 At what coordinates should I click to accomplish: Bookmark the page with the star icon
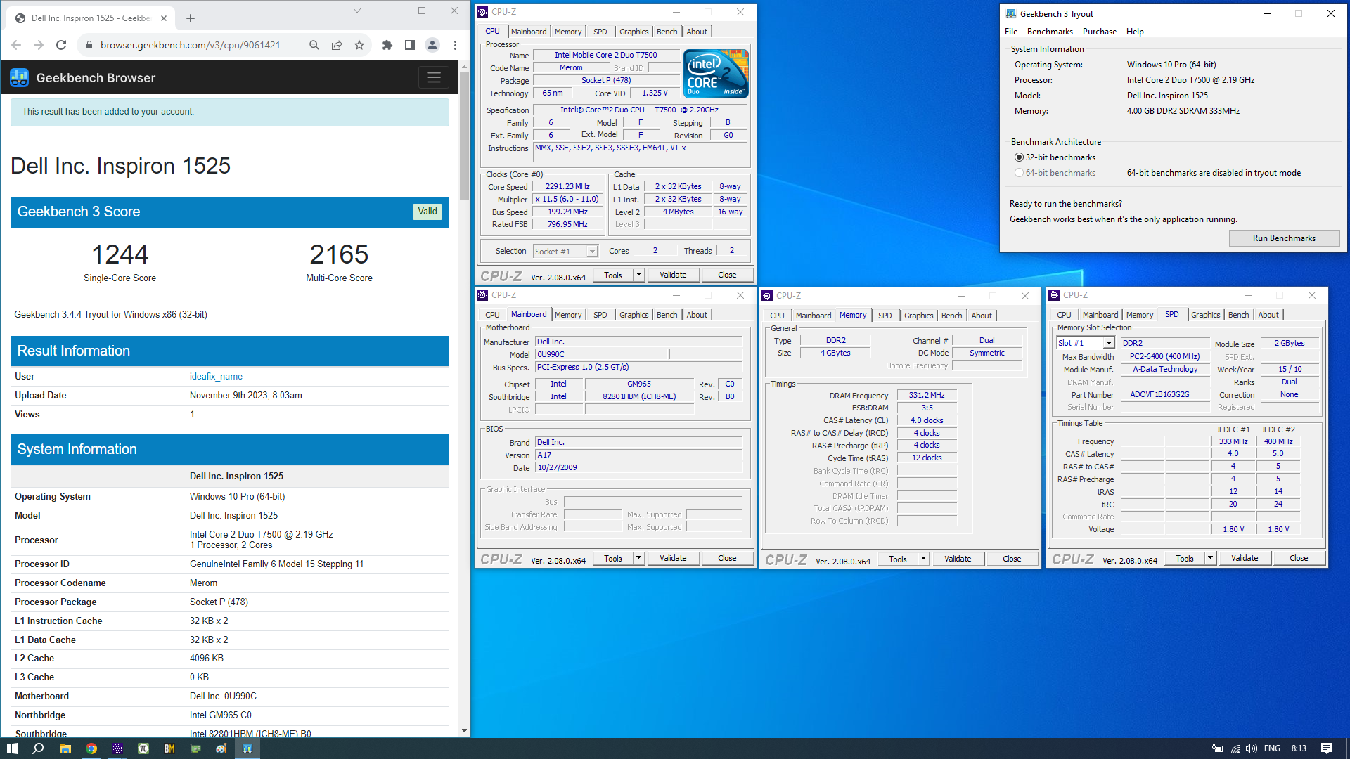click(x=359, y=45)
